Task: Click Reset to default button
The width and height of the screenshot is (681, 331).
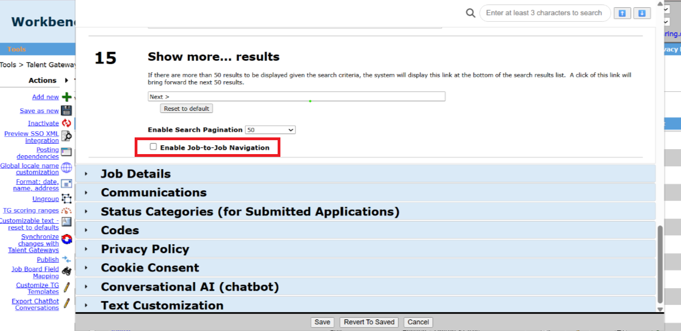Action: pyautogui.click(x=186, y=108)
